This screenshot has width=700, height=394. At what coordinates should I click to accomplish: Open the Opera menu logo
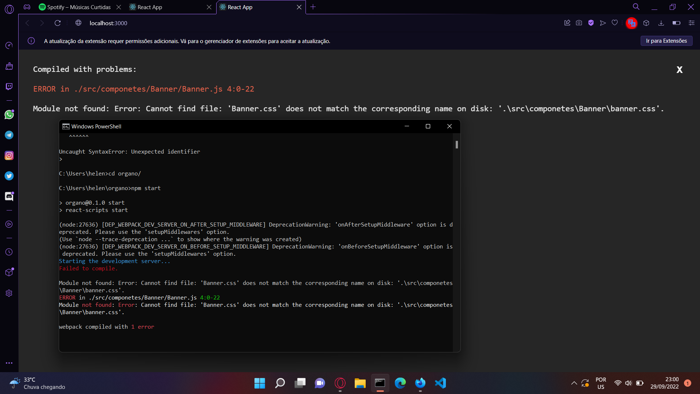click(9, 9)
